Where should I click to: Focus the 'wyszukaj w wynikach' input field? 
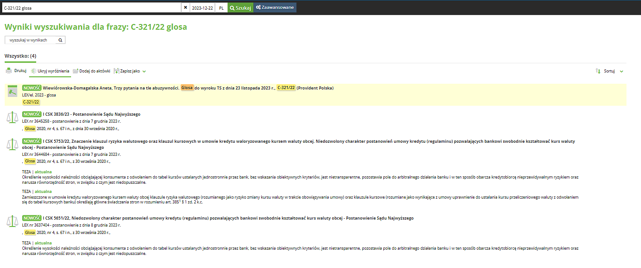tap(31, 40)
